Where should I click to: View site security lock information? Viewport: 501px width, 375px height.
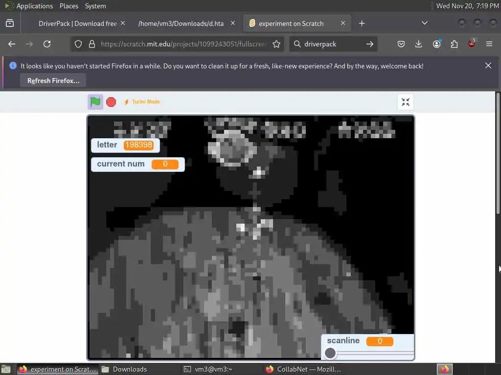pos(92,44)
